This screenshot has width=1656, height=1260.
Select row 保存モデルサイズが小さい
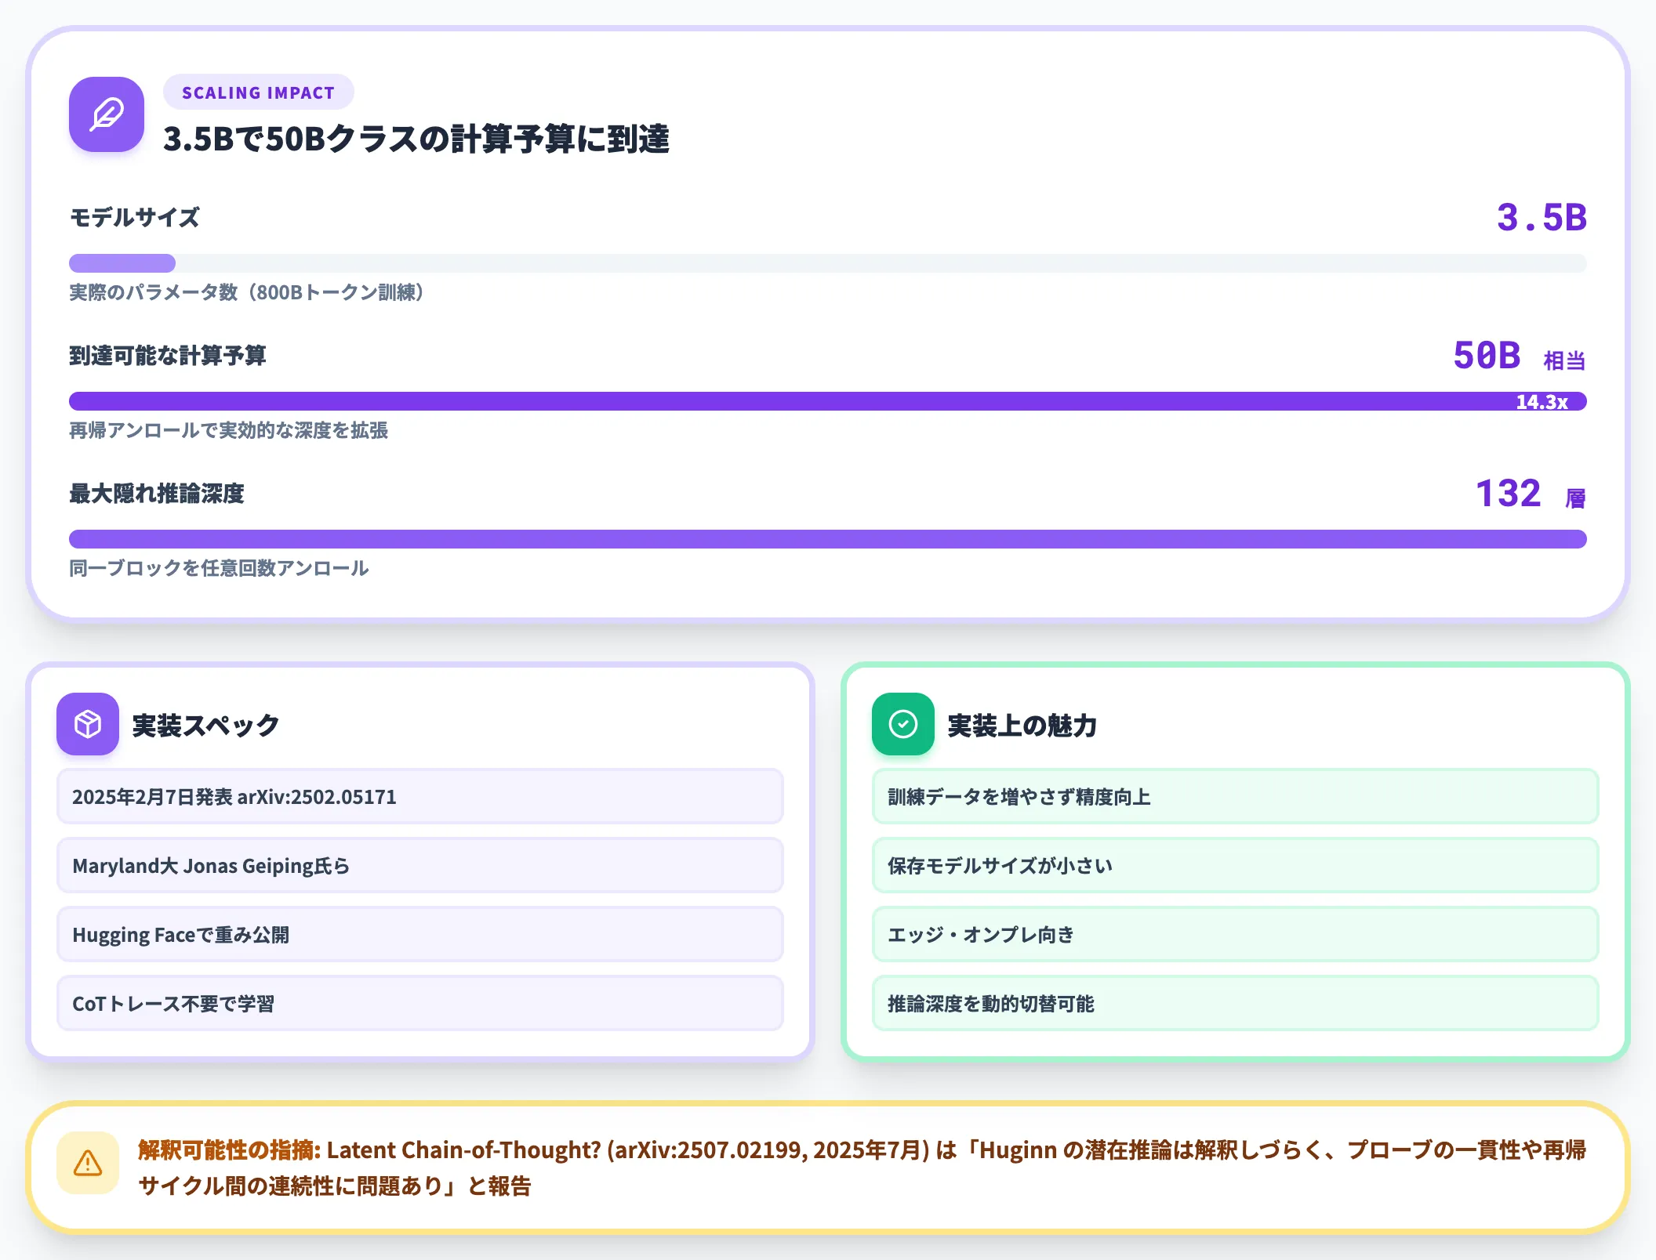pos(1236,865)
